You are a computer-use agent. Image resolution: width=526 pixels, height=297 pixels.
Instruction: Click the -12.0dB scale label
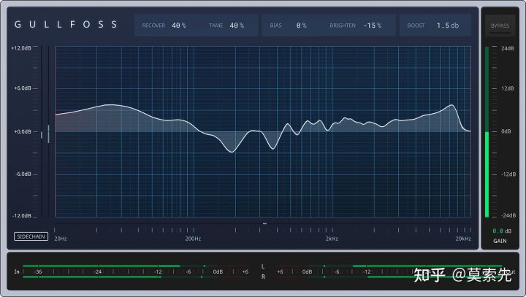pyautogui.click(x=21, y=215)
